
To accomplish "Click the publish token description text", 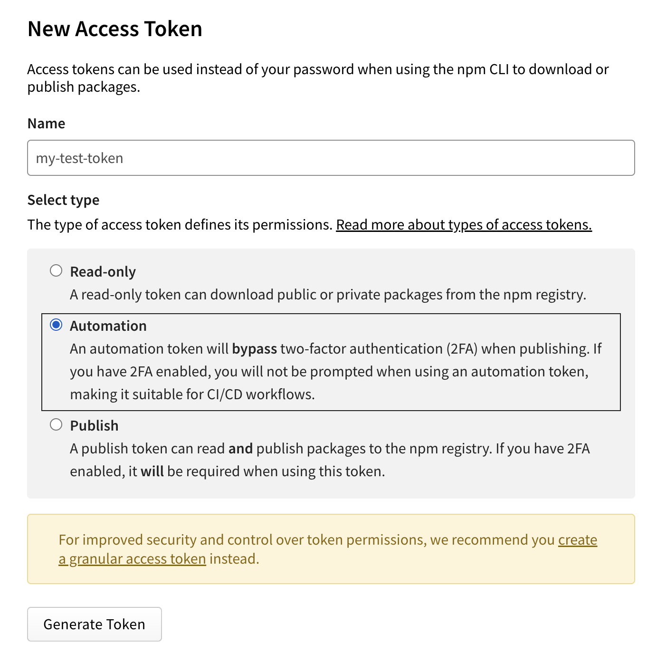I will pos(330,459).
